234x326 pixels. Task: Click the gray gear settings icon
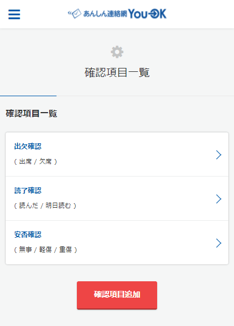tap(117, 52)
